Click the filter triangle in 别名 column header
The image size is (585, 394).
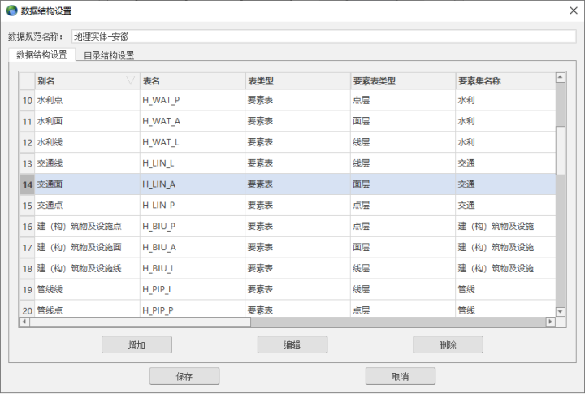click(131, 80)
